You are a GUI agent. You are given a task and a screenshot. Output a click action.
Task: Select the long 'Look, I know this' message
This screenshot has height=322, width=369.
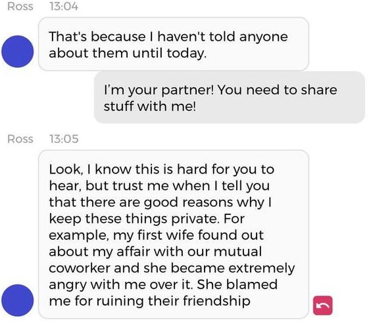pos(174,235)
